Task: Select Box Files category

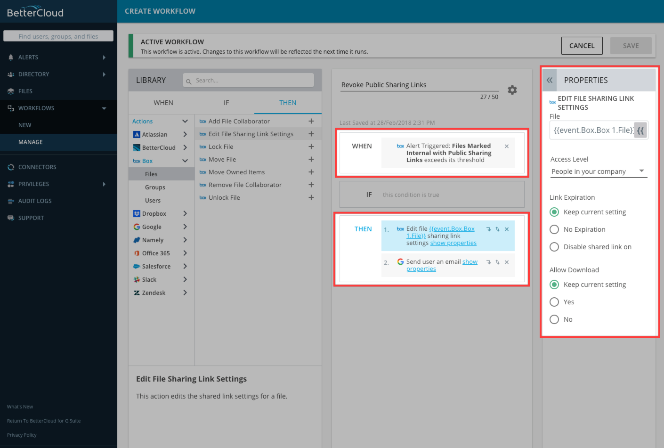Action: click(162, 174)
